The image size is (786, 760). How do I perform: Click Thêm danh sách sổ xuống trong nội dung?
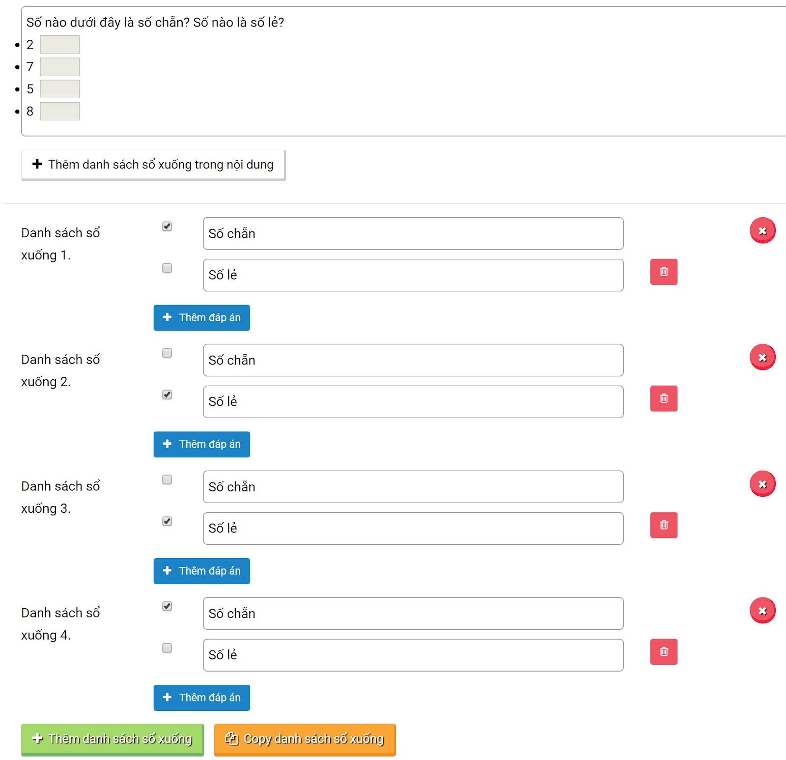(153, 165)
